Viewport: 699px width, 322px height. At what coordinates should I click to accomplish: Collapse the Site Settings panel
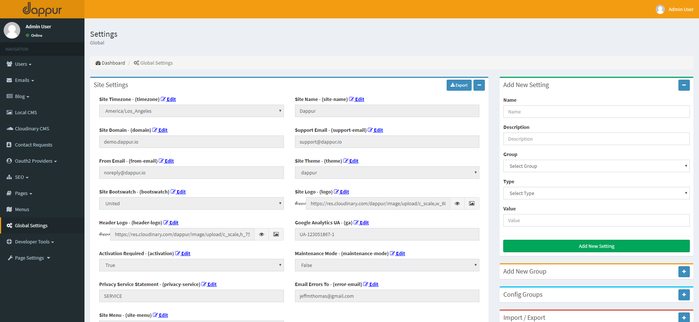(479, 85)
